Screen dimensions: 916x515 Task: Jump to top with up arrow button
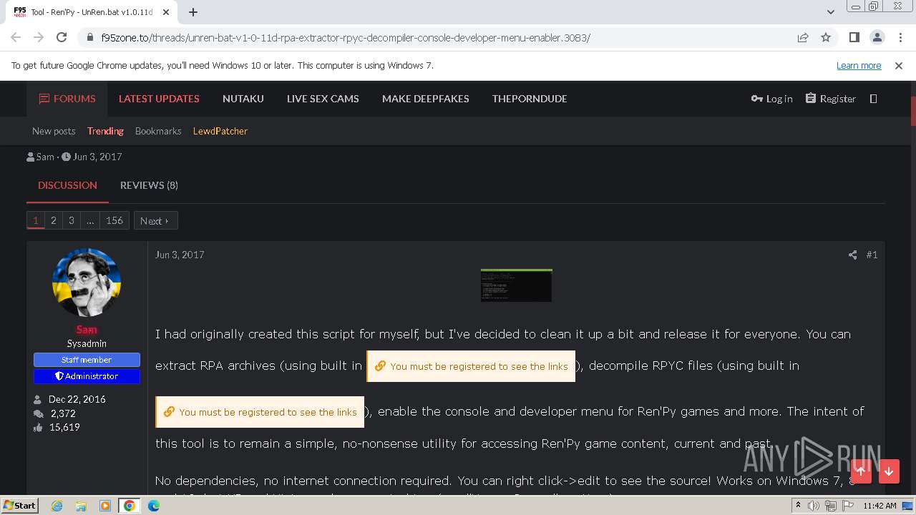(x=861, y=471)
